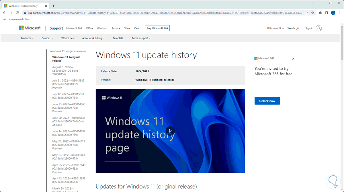Open June 14, 2022—KB5014697 update entry
Screen dimensions: 344x192
coord(69,133)
